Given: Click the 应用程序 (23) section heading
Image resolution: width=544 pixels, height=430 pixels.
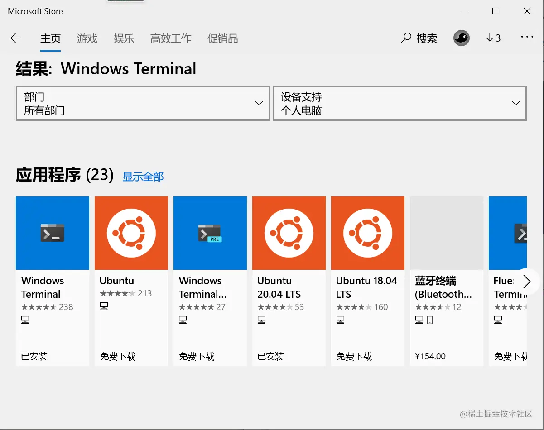Looking at the screenshot, I should click(65, 175).
